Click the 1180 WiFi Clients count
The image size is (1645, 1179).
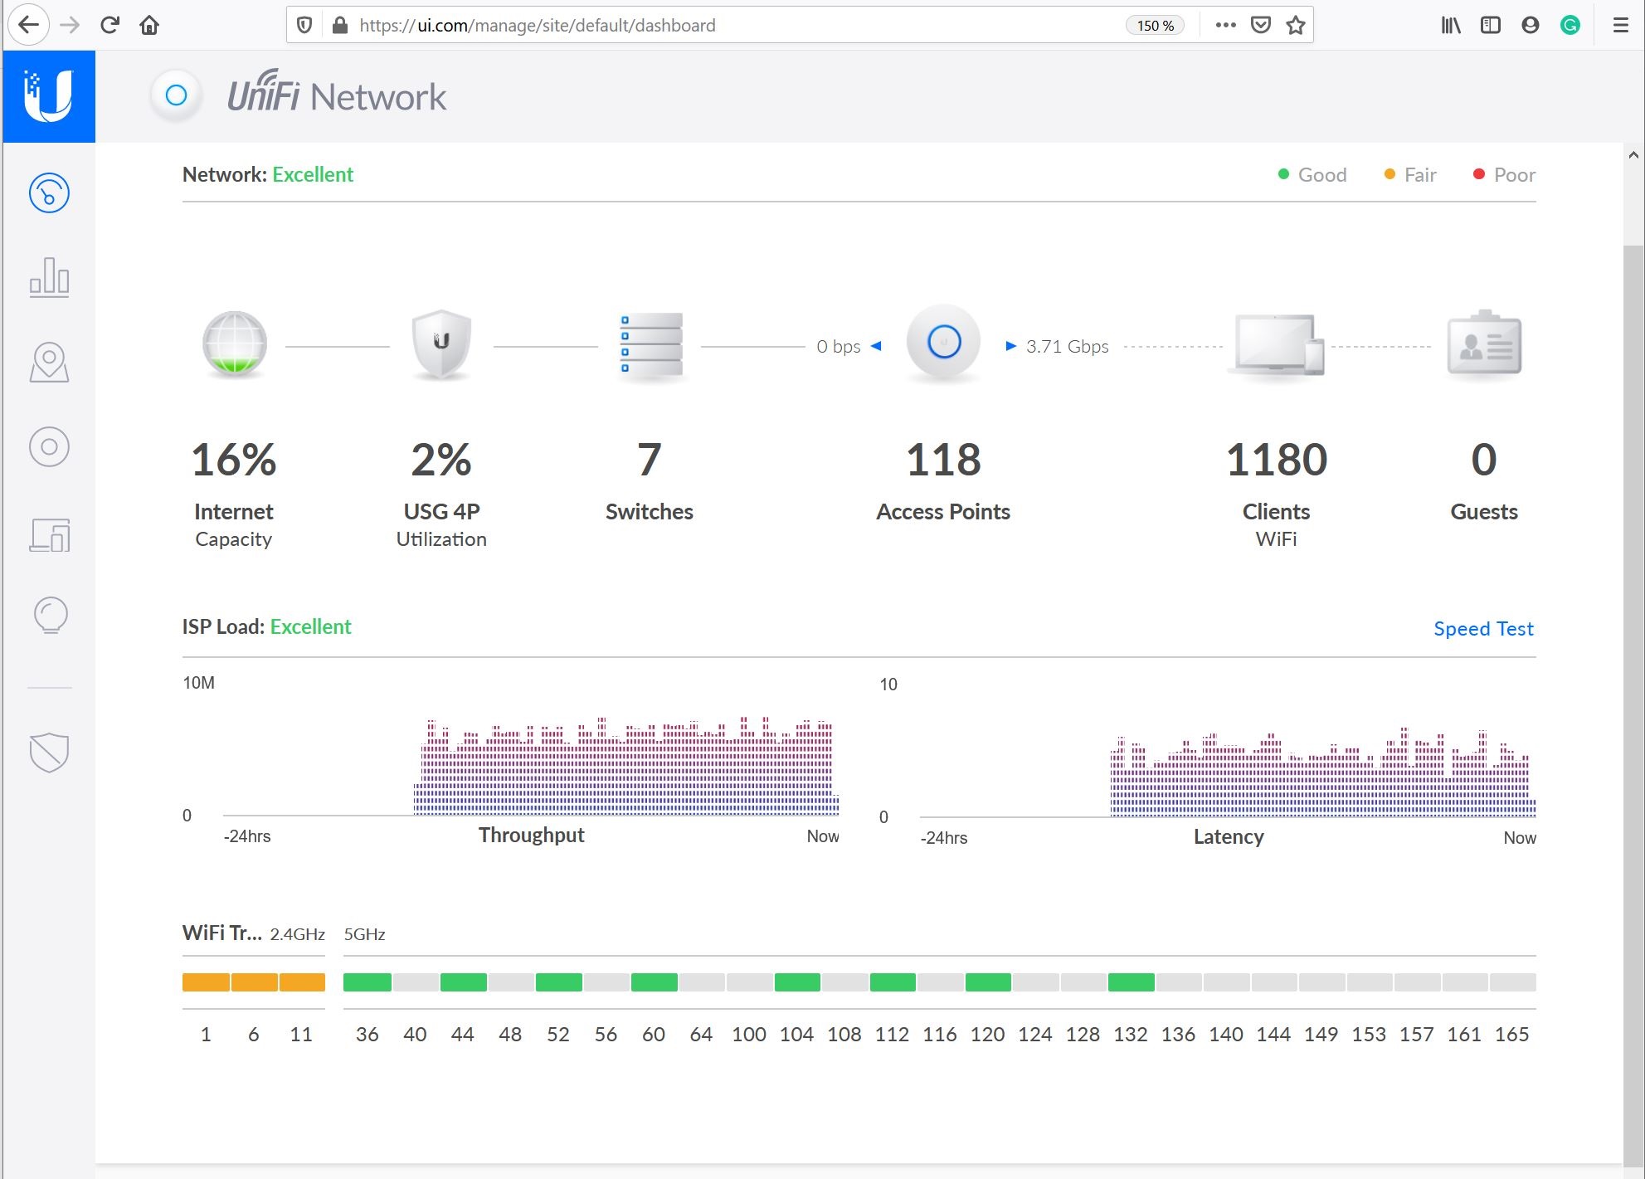1277,459
